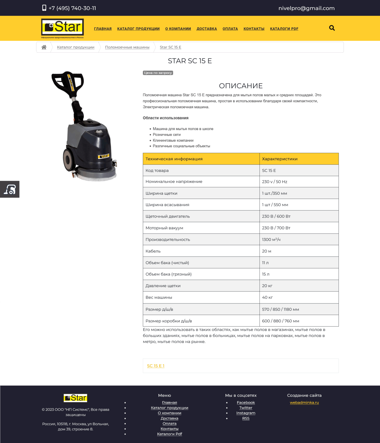Open the RSS feed link
The width and height of the screenshot is (380, 443).
click(x=246, y=418)
